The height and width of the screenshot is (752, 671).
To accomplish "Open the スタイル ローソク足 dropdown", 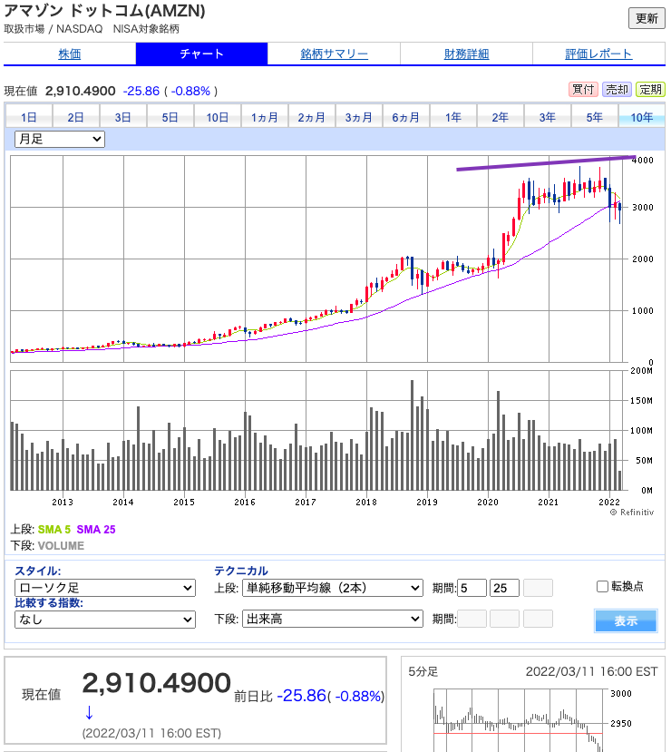I will (105, 588).
